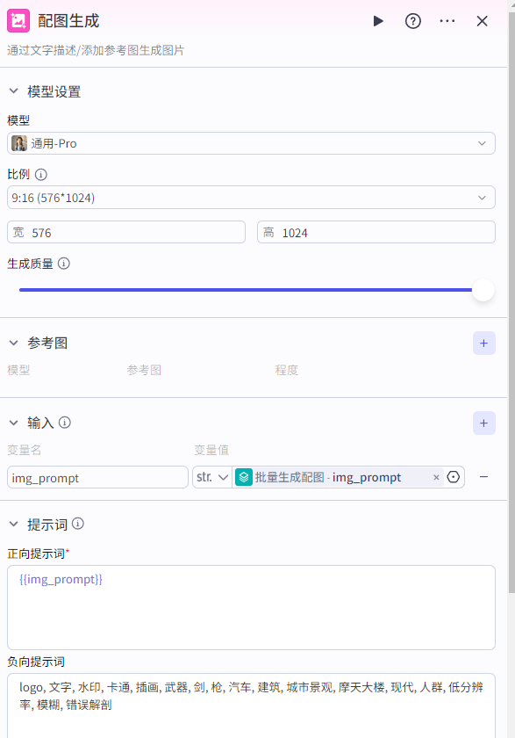This screenshot has height=738, width=515.
Task: Collapse the 提示词 section
Action: click(14, 524)
